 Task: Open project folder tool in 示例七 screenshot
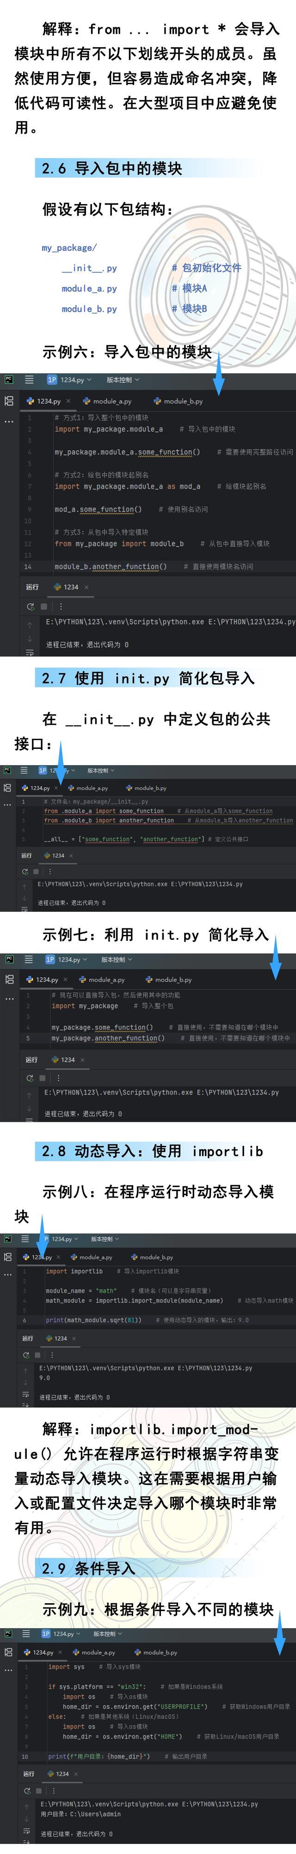point(9,980)
